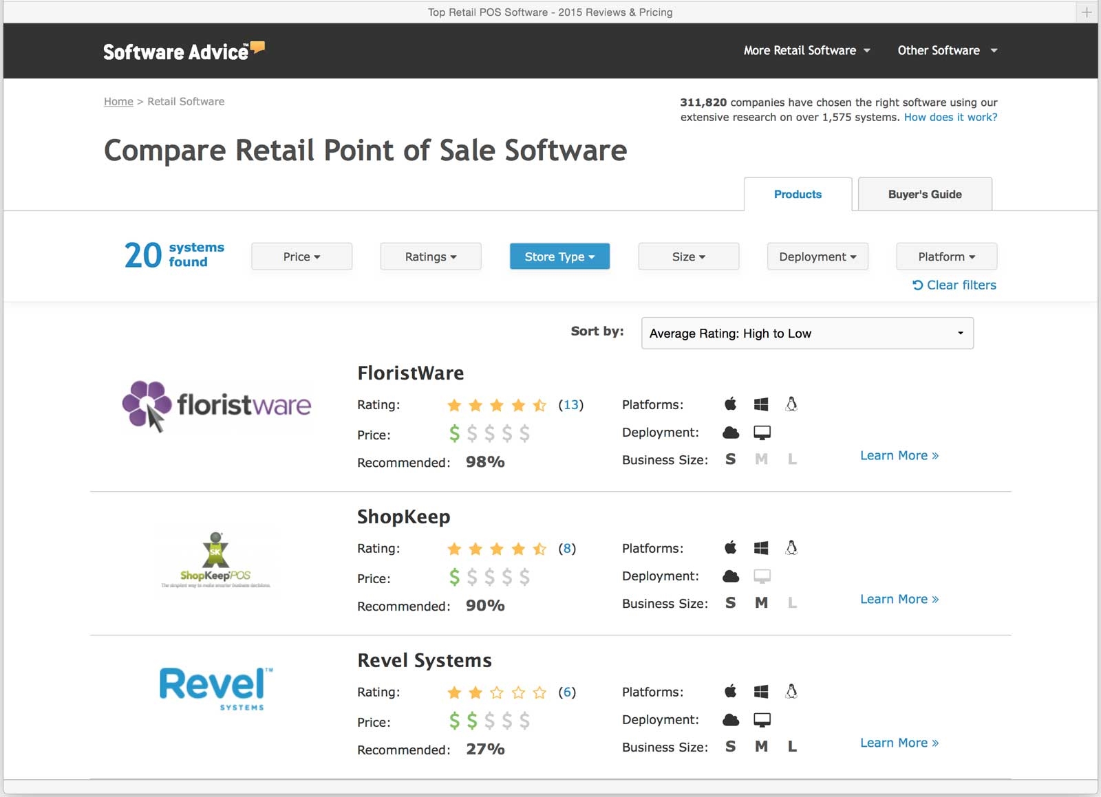
Task: Click business size S for FloristWare
Action: (731, 459)
